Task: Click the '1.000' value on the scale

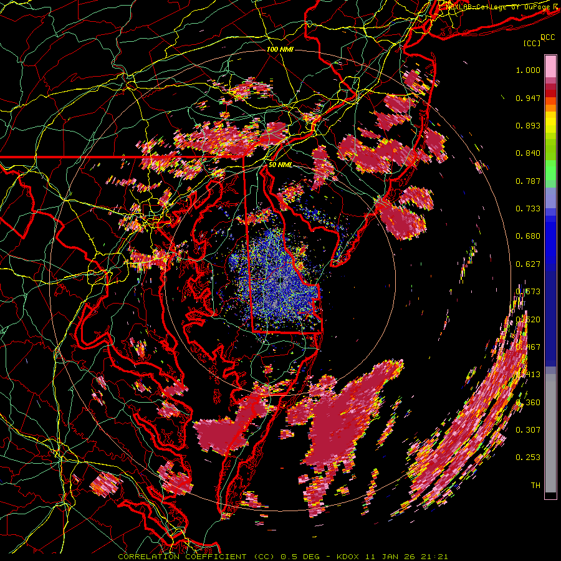Action: (x=528, y=70)
